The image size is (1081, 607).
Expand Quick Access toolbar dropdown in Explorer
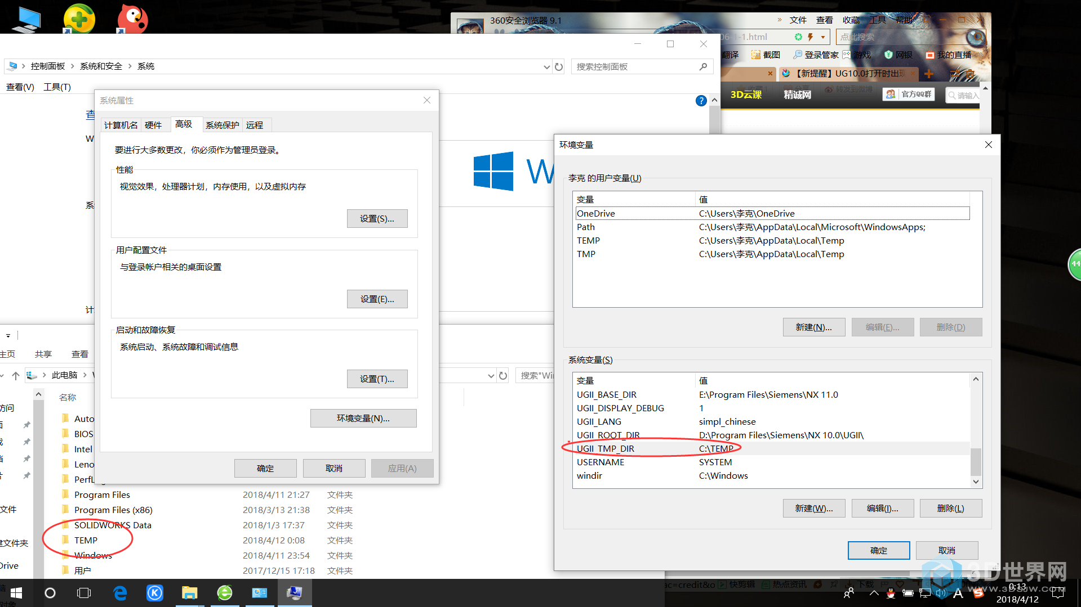point(8,335)
